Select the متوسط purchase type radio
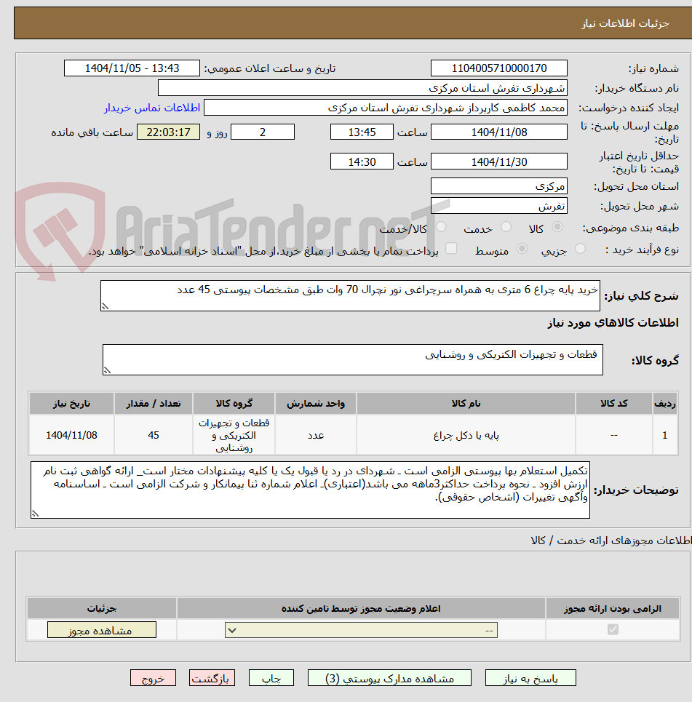The height and width of the screenshot is (702, 692). tap(522, 249)
